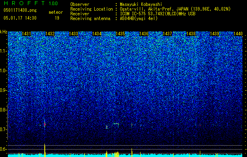
Task: Click the 0.6 kHz axis label
Action: [4, 149]
